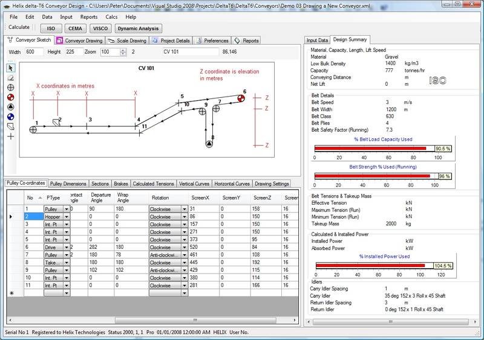
Task: Open the Drawing Settings tab
Action: click(272, 184)
